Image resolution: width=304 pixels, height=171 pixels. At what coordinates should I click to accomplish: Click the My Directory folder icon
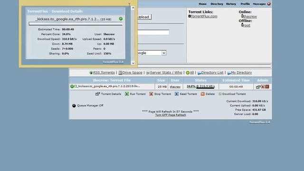[x=229, y=73]
